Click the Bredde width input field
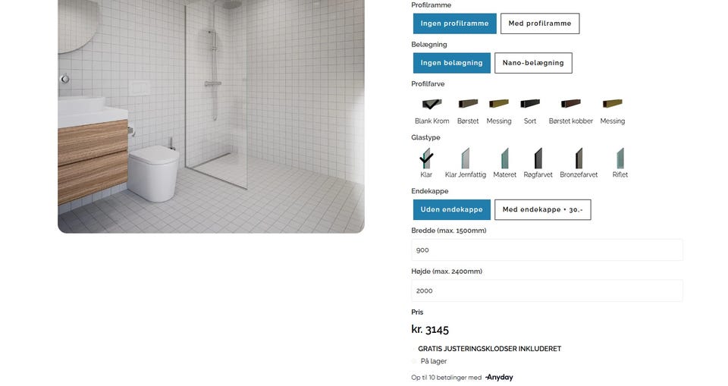The image size is (728, 386). click(547, 250)
